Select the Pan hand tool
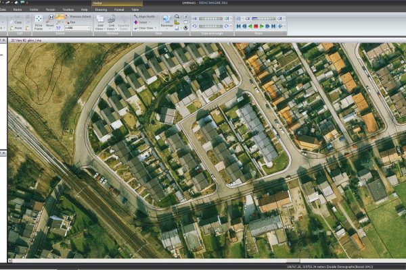 pos(70,22)
